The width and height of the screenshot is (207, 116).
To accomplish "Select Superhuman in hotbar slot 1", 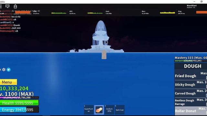I will tap(89, 110).
